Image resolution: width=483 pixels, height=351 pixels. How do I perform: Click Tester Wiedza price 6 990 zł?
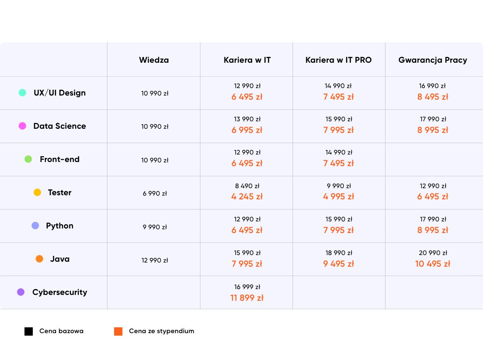pyautogui.click(x=155, y=194)
